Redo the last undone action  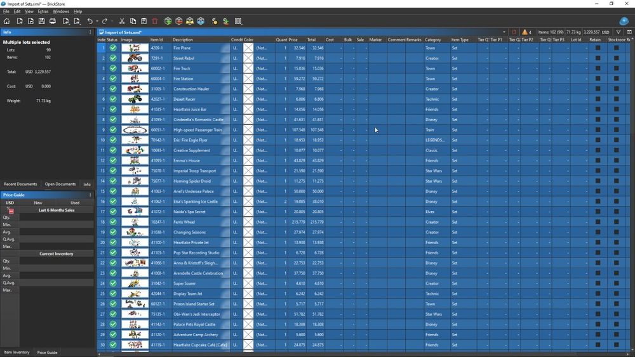pos(105,21)
